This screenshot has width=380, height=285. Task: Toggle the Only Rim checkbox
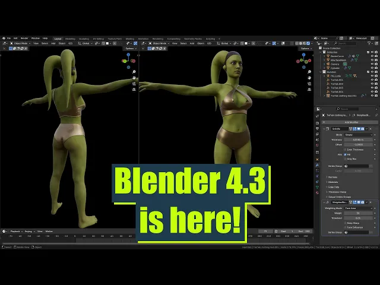346,159
